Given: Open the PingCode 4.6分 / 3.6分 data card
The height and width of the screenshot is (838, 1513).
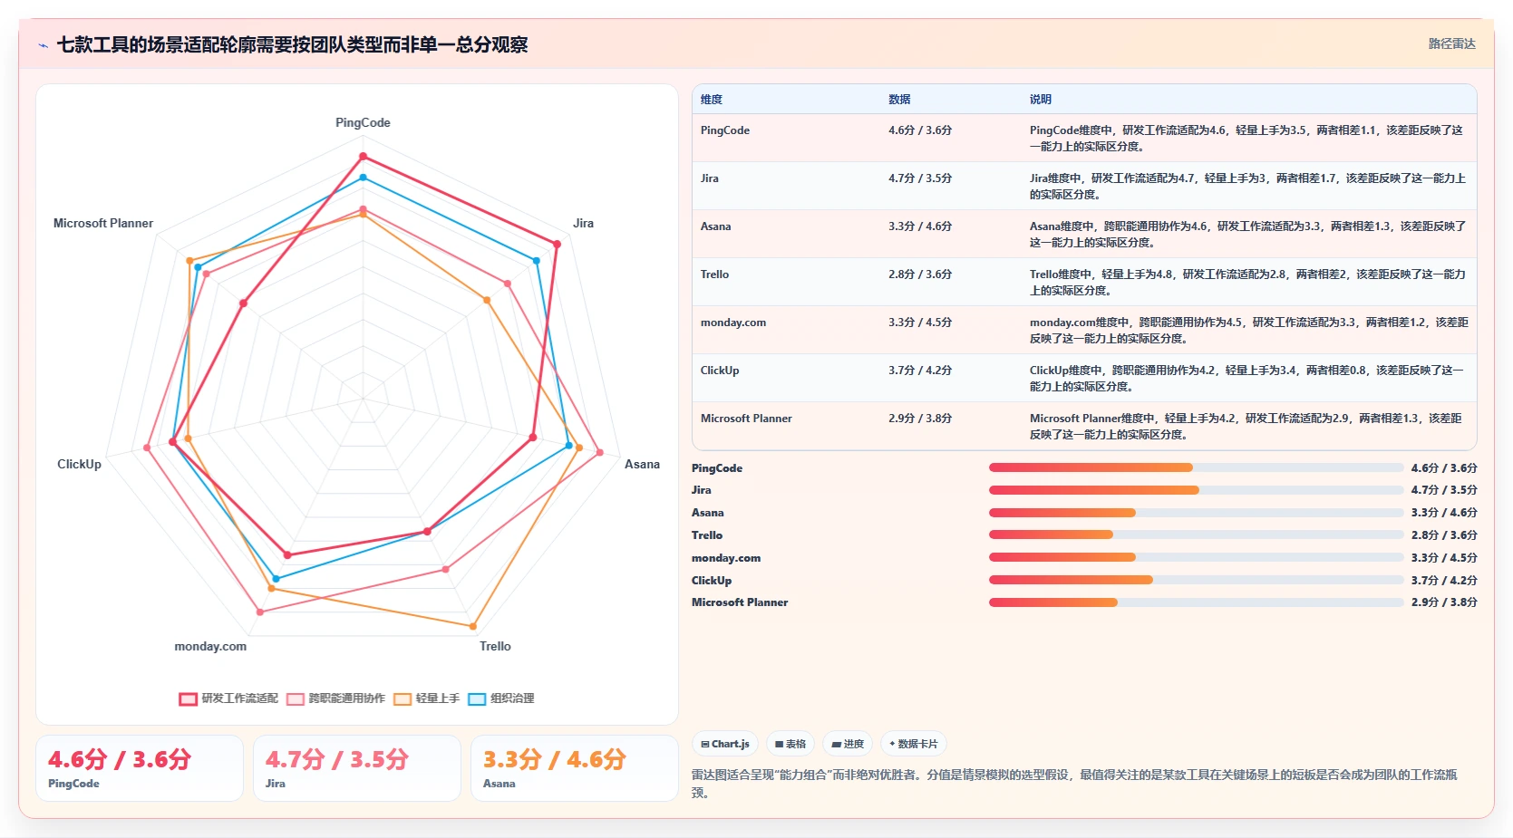Looking at the screenshot, I should tap(140, 768).
